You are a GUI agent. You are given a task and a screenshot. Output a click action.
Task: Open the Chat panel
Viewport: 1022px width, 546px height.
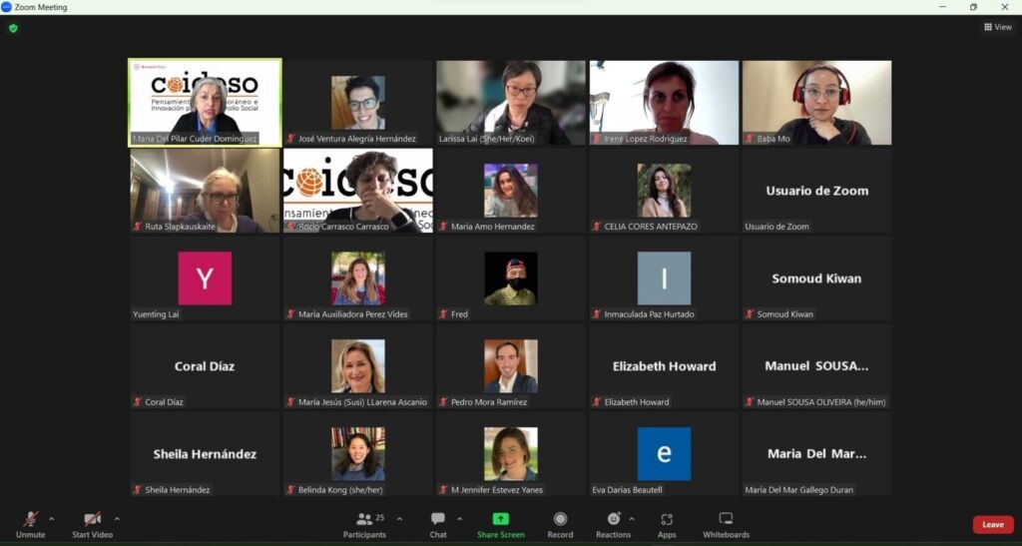[438, 524]
